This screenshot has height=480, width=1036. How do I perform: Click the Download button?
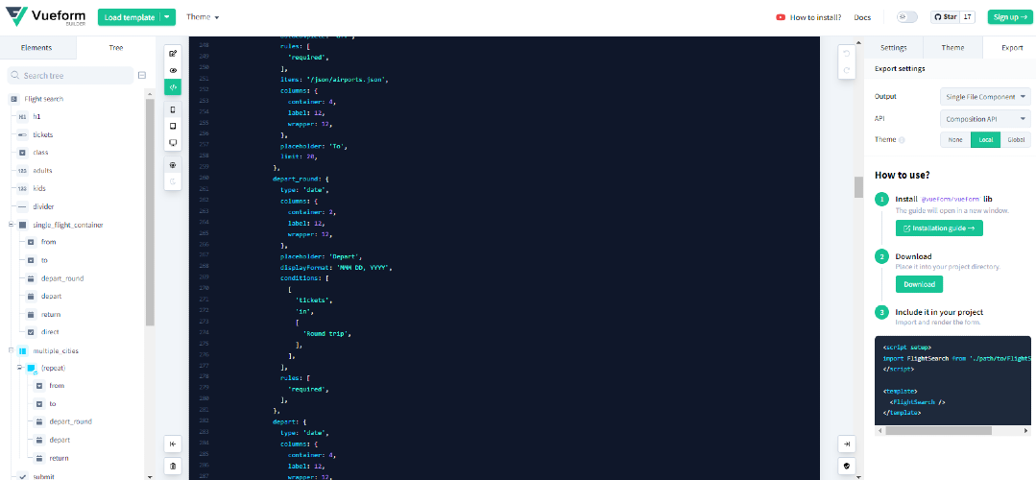tap(919, 284)
